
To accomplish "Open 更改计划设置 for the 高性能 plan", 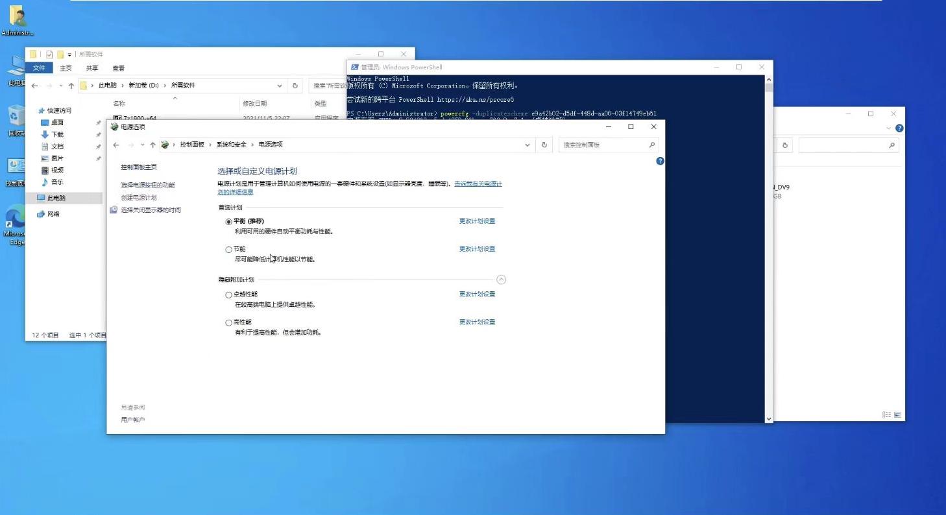I will pos(477,322).
